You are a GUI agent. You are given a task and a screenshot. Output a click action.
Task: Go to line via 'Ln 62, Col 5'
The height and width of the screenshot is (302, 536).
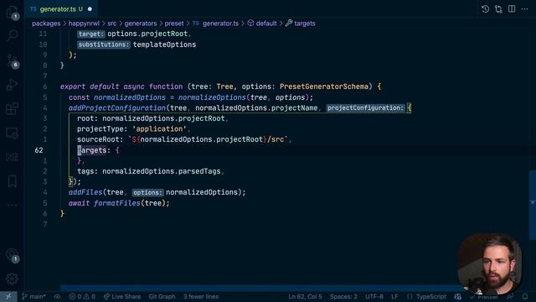[305, 296]
